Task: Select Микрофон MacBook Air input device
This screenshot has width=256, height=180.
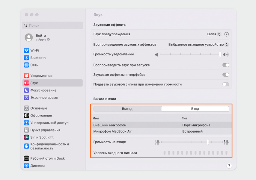Action: coord(113,131)
